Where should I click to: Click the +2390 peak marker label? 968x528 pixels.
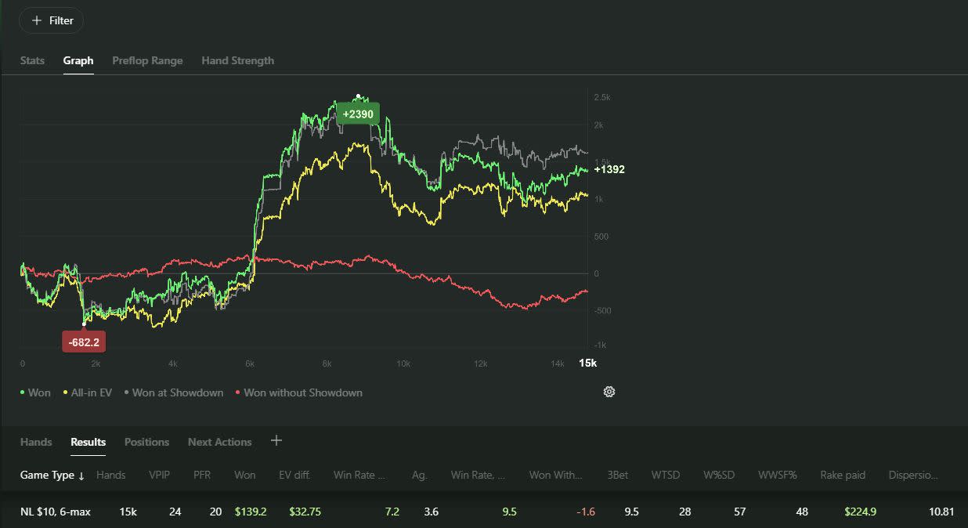pyautogui.click(x=358, y=114)
